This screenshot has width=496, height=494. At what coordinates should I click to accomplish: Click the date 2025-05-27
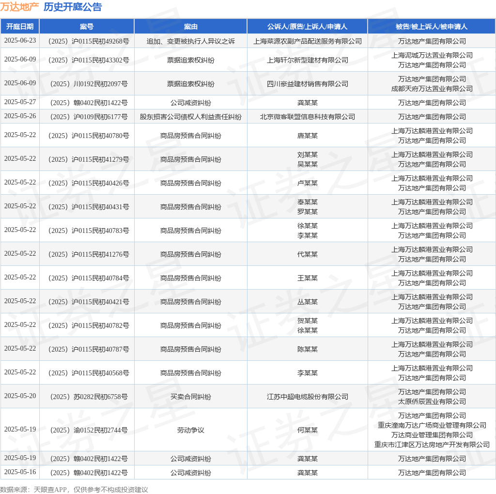20,102
